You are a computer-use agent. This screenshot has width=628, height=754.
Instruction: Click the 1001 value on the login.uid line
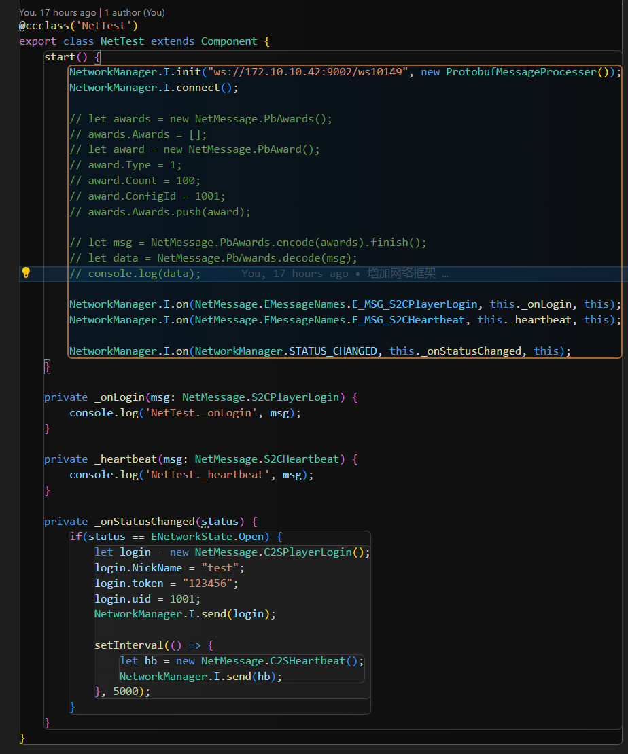182,599
